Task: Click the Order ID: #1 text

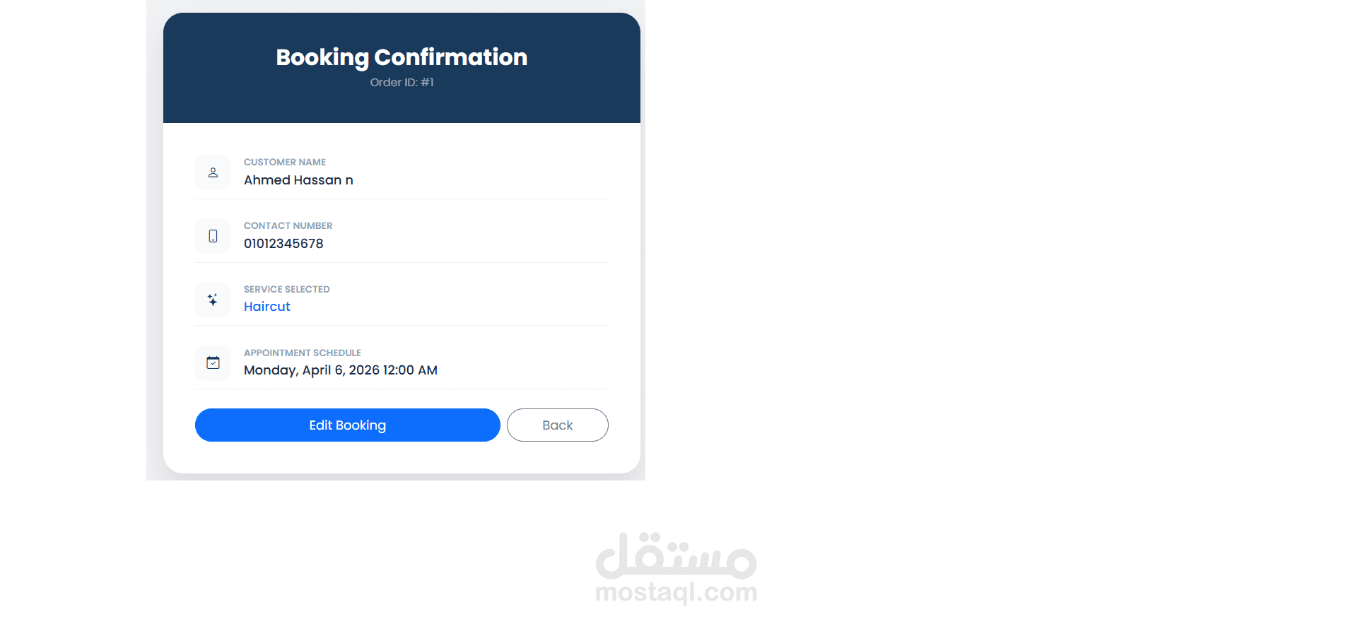Action: tap(402, 83)
